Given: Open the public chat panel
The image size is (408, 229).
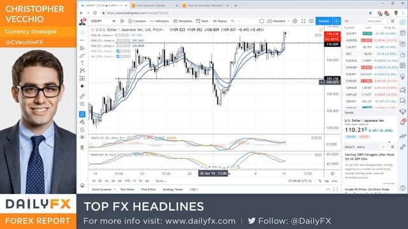Looking at the screenshot, I should pos(402,90).
